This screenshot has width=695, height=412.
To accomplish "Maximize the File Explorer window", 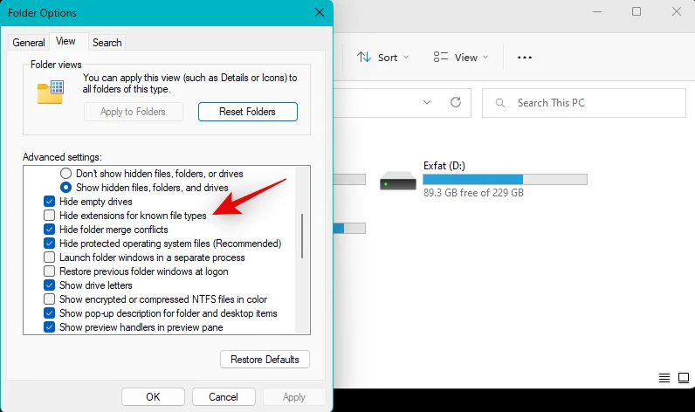I will 636,11.
